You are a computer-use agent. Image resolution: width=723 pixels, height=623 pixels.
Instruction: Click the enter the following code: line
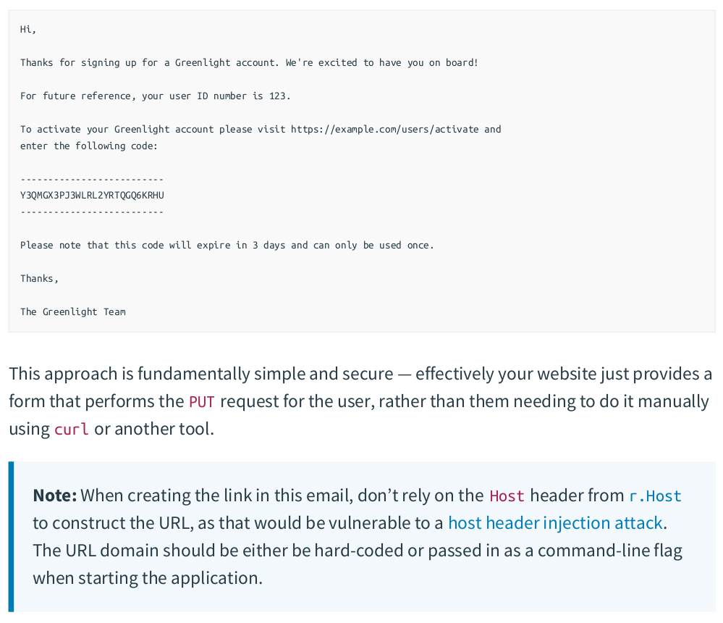pyautogui.click(x=88, y=146)
